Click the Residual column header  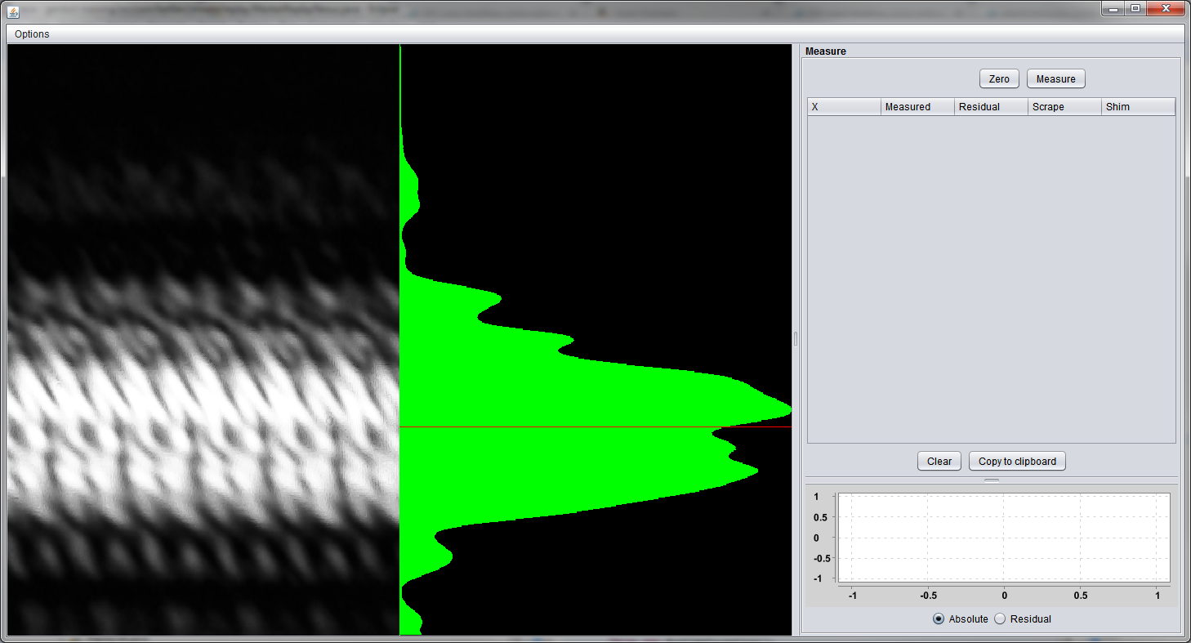point(990,107)
